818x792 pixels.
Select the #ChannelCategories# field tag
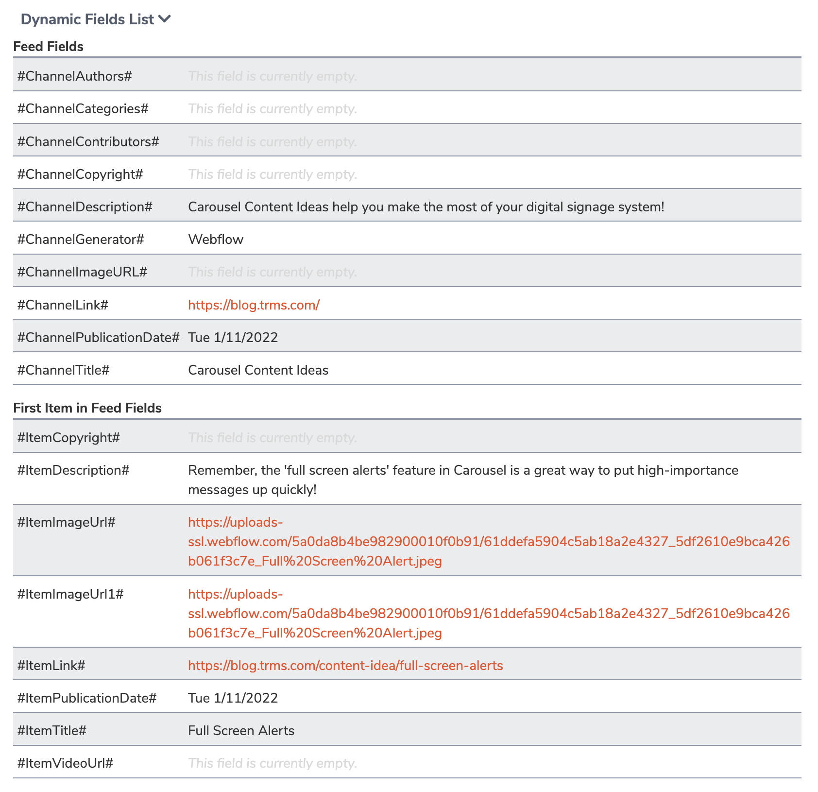tap(83, 109)
